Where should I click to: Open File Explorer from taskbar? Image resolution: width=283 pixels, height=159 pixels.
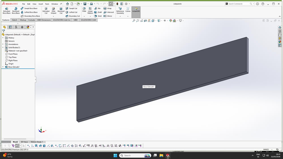click(x=161, y=155)
